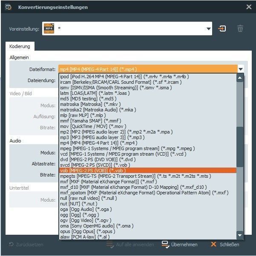The height and width of the screenshot is (256, 256).
Task: Click the MP4 preset format icon
Action: point(50,28)
